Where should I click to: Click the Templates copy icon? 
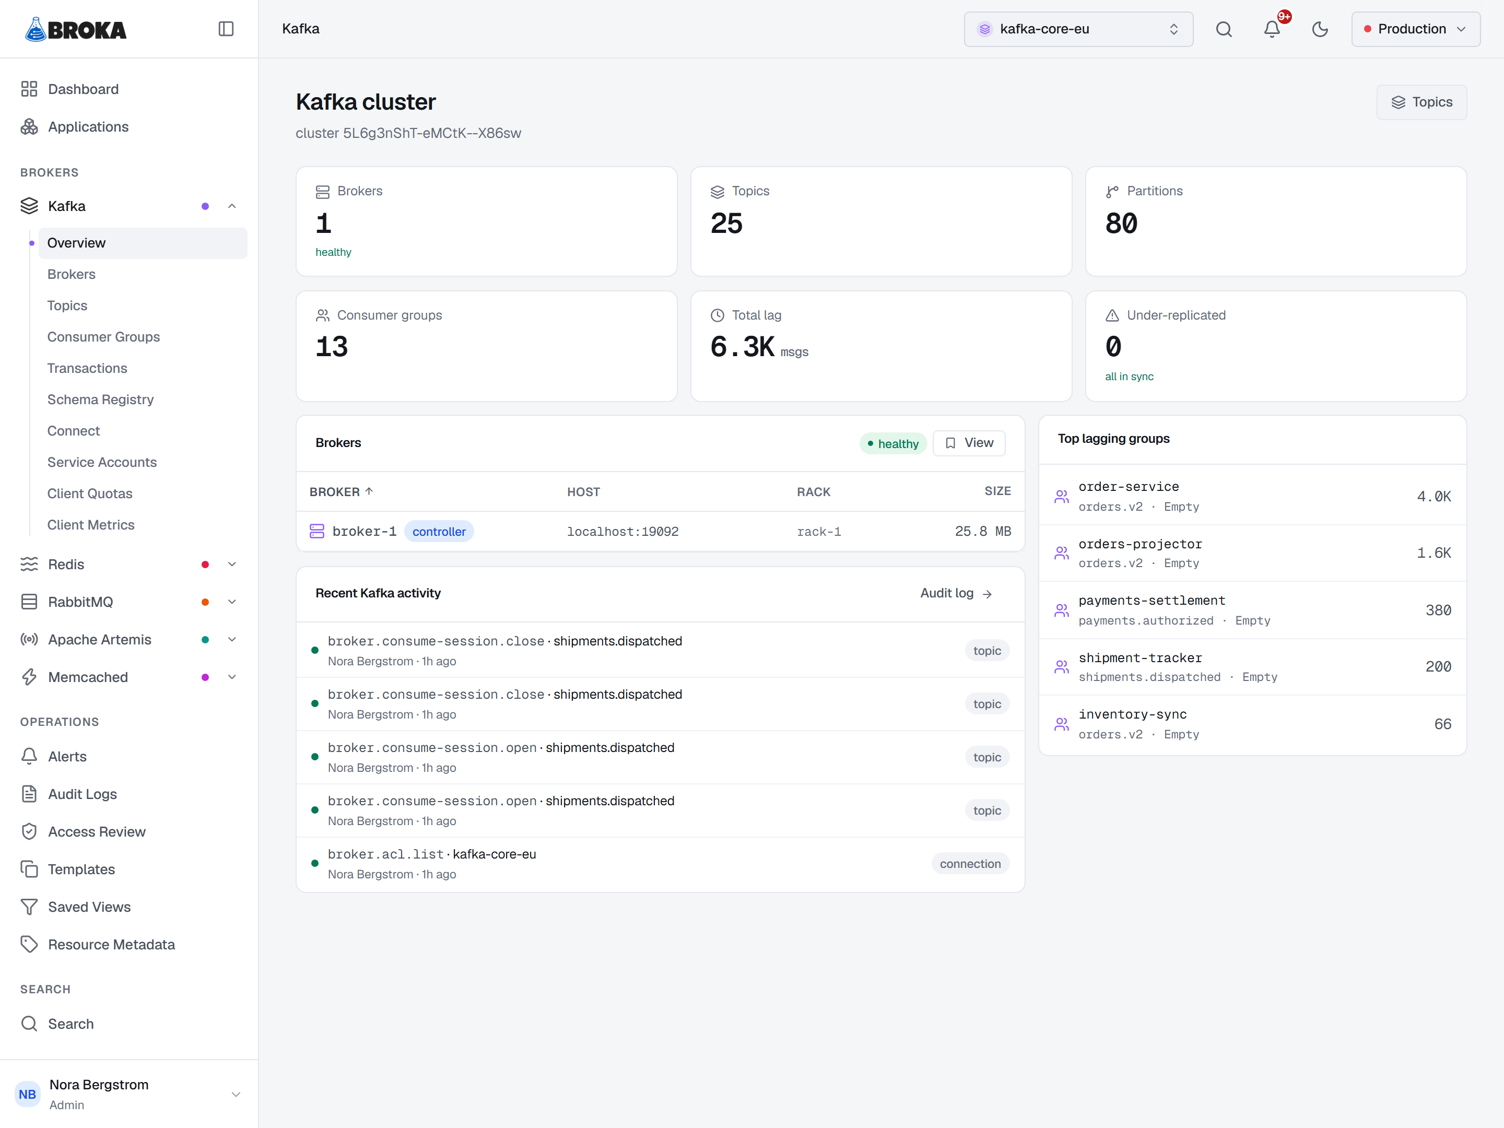29,869
